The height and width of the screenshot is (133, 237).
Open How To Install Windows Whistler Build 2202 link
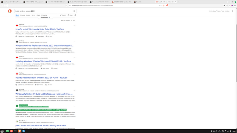pos(40,29)
